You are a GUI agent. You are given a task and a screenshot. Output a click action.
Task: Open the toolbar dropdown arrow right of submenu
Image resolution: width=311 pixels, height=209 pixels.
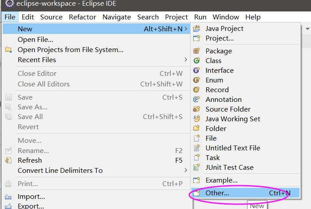(307, 29)
